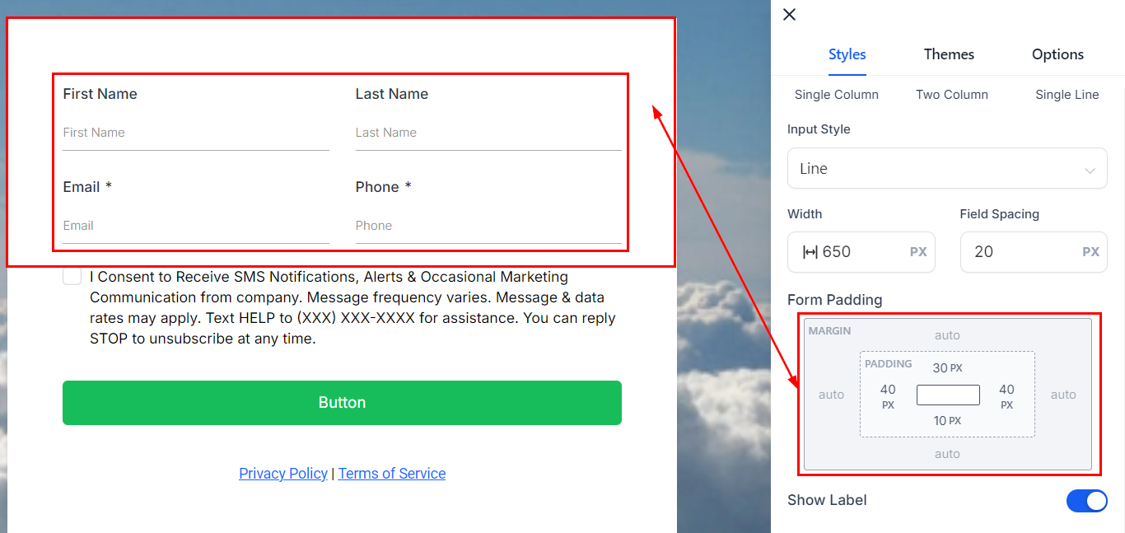Click the Email input field
The height and width of the screenshot is (533, 1125).
coord(195,226)
